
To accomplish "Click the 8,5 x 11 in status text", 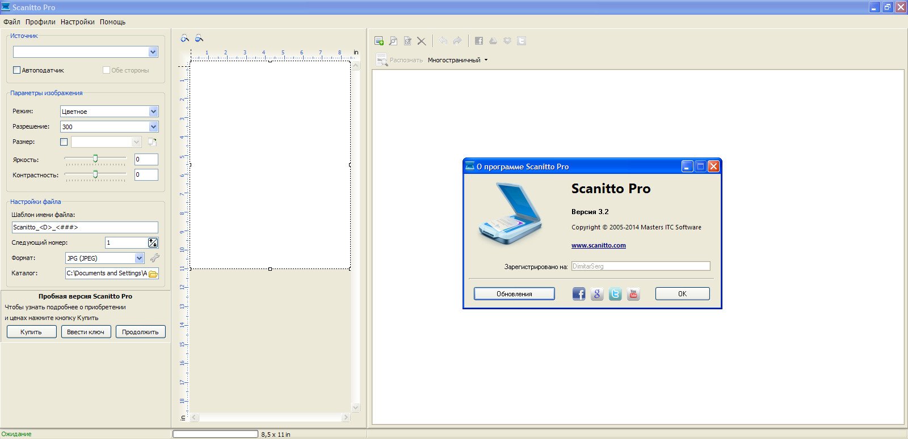I will point(276,434).
